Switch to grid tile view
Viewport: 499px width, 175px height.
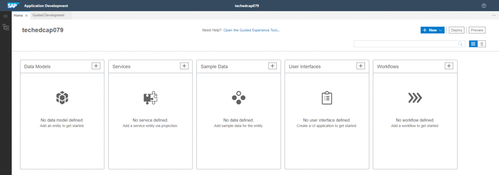coord(473,44)
